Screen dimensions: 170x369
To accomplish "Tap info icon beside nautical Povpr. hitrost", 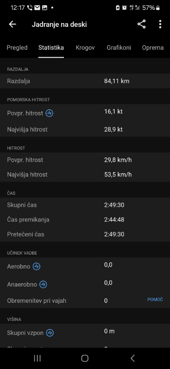I will point(49,113).
